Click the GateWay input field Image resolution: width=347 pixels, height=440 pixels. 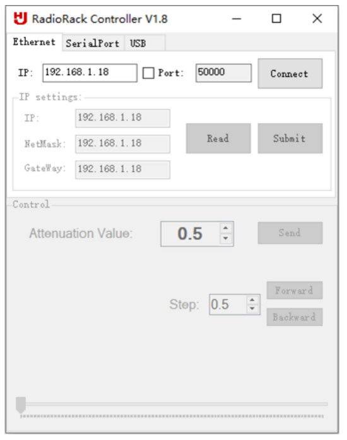pyautogui.click(x=122, y=170)
